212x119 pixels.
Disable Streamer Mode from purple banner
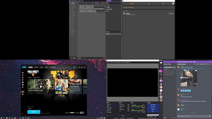194,62
